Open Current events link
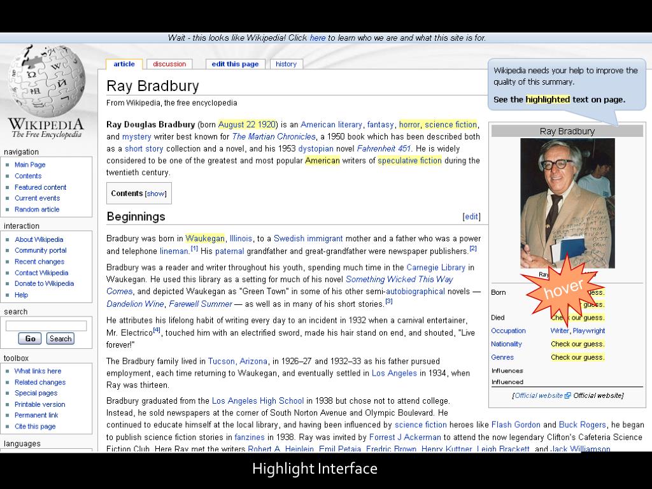 tap(38, 199)
